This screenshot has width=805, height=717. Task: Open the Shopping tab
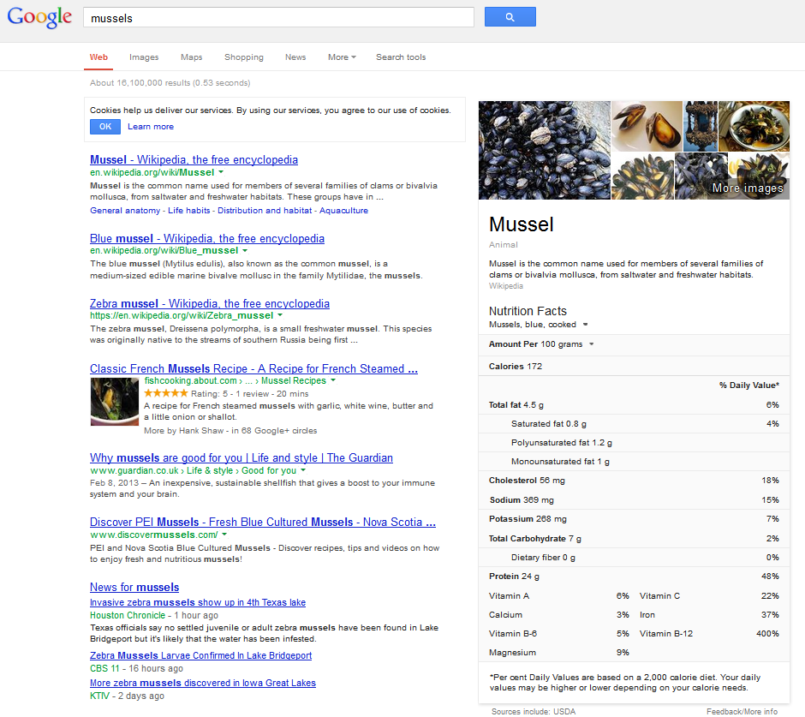[244, 57]
